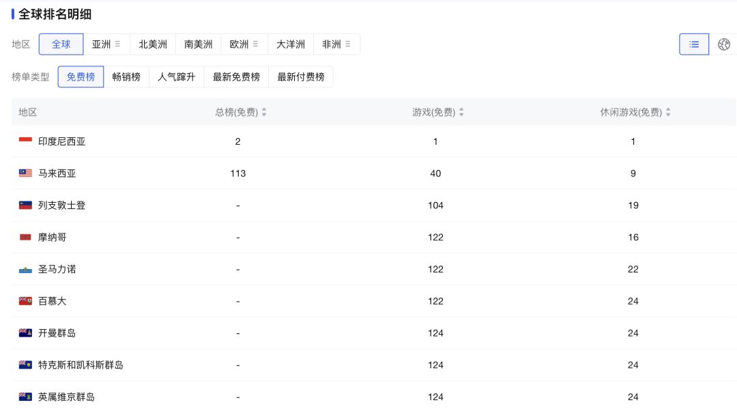The height and width of the screenshot is (409, 737).
Task: Click Malaysia casual rank 9
Action: [x=633, y=173]
